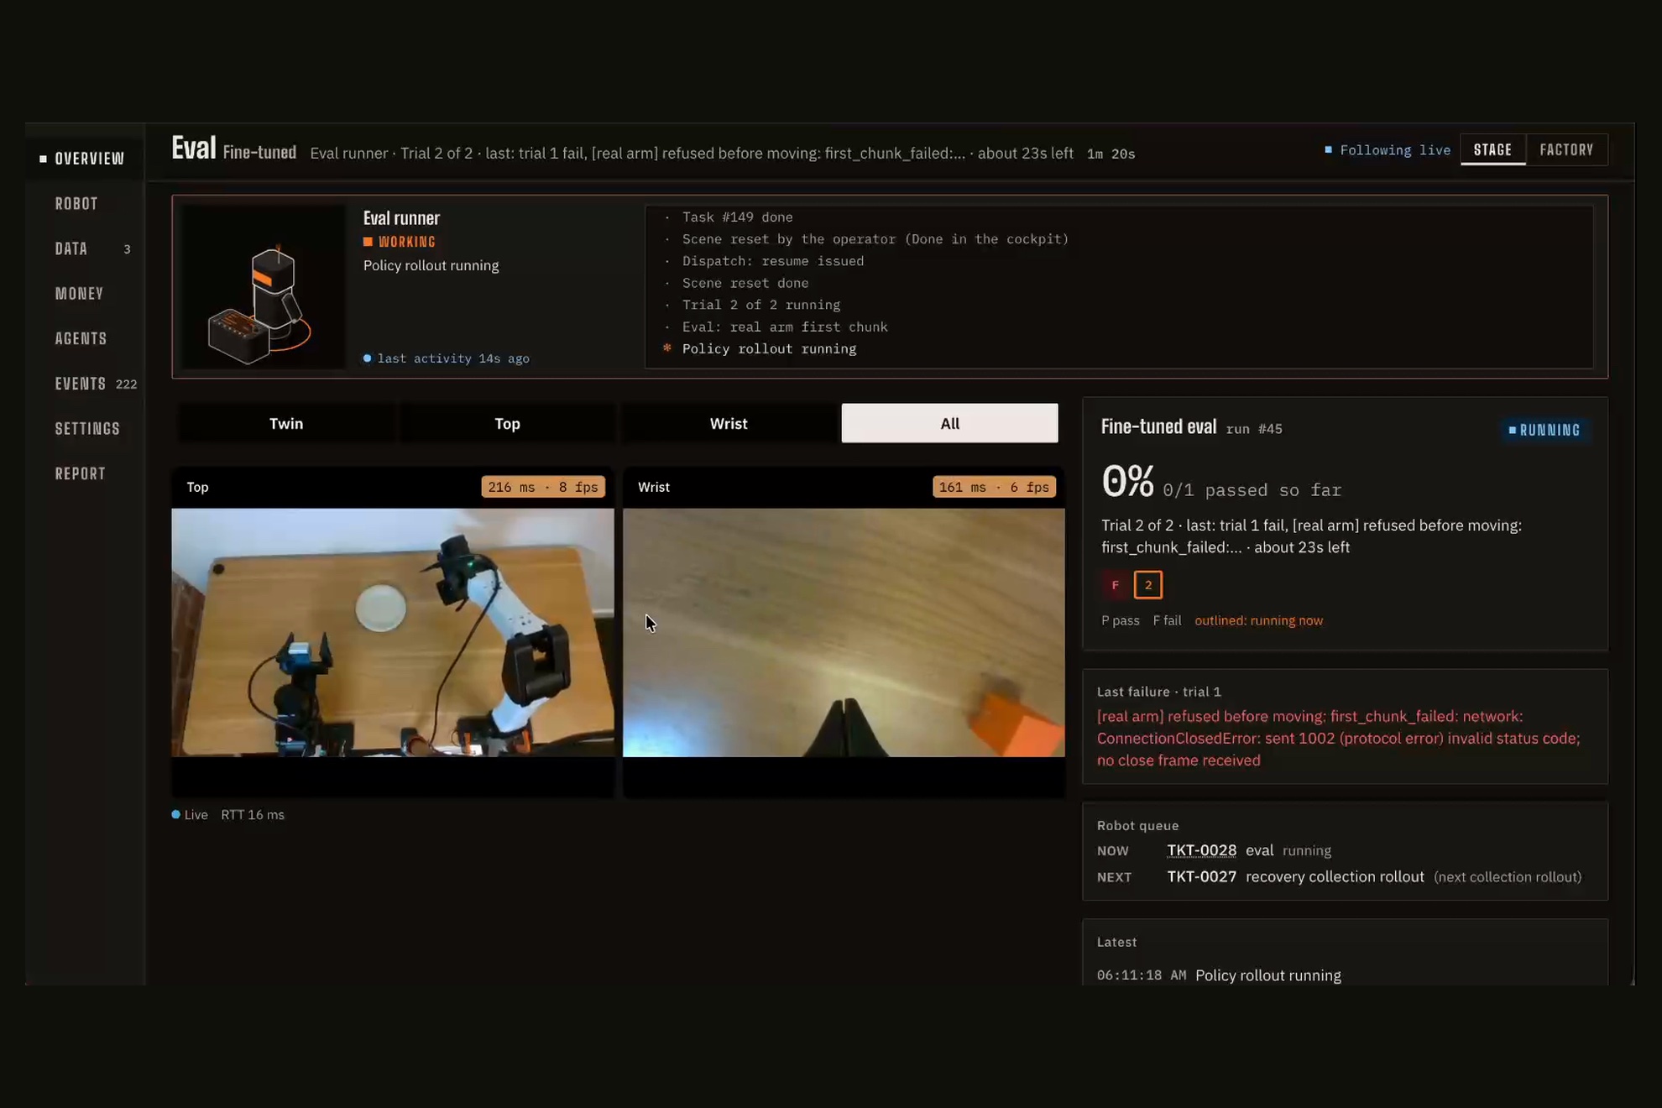Image resolution: width=1662 pixels, height=1108 pixels.
Task: Click the red last failure error message
Action: 1338,738
